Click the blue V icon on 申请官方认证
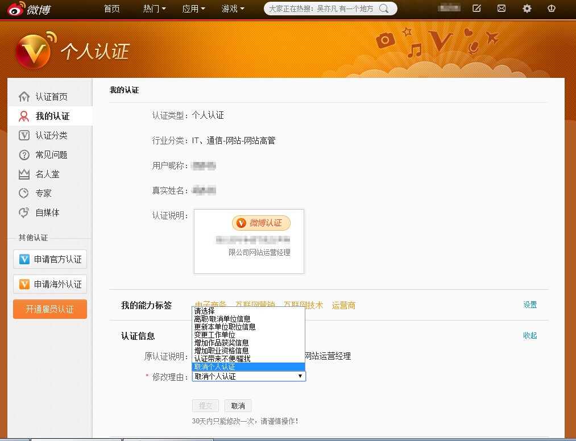The height and width of the screenshot is (441, 576). [x=24, y=259]
